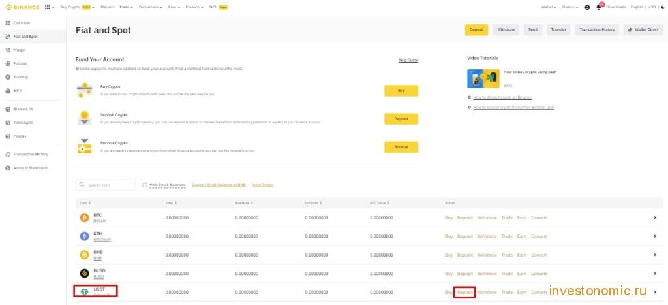668x305 pixels.
Task: Click the Auto-Invest link
Action: pyautogui.click(x=263, y=185)
